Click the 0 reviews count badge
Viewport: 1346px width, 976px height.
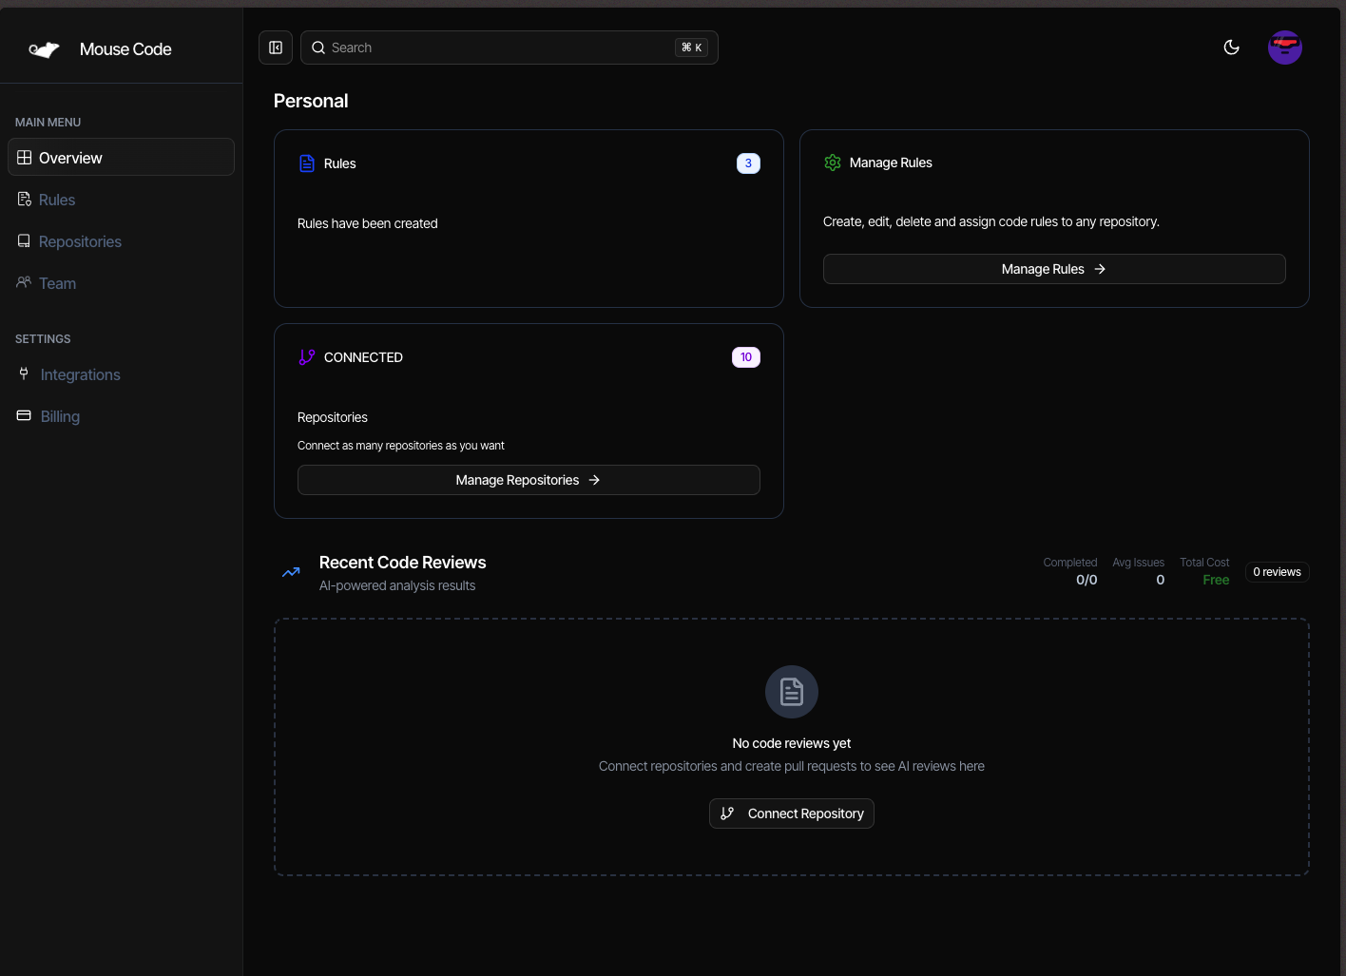(1277, 571)
